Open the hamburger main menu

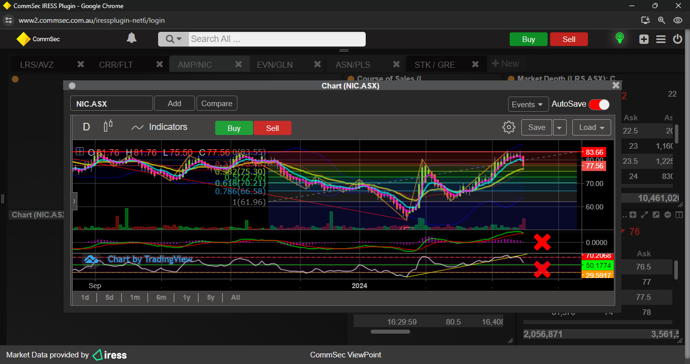(661, 39)
